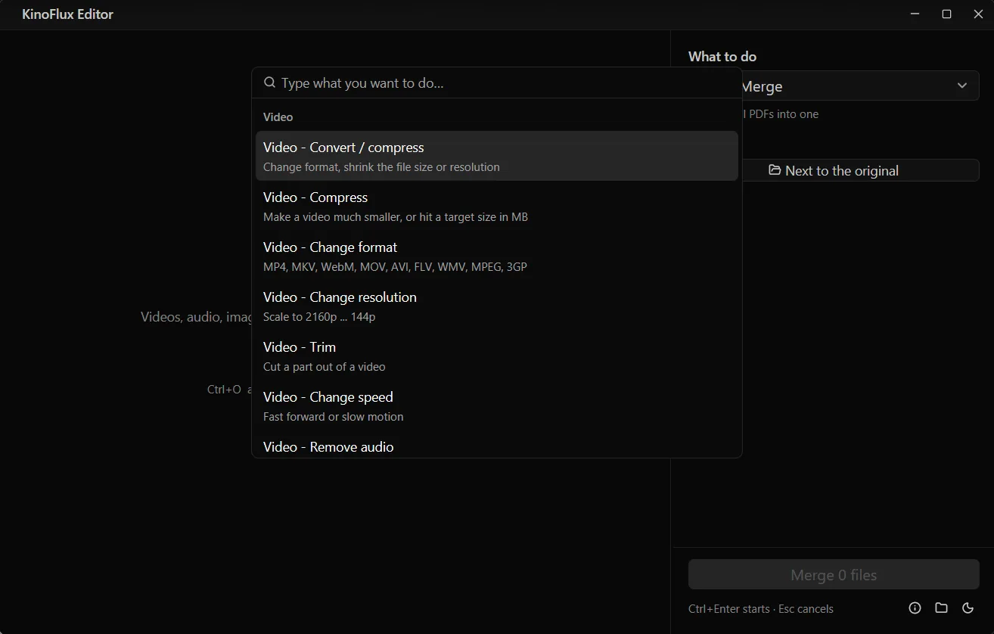Click 'Fast forward or slow motion' description
This screenshot has height=634, width=994.
click(x=333, y=416)
